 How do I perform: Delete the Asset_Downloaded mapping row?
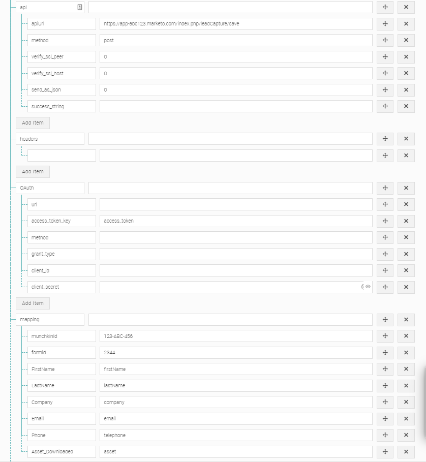[406, 451]
